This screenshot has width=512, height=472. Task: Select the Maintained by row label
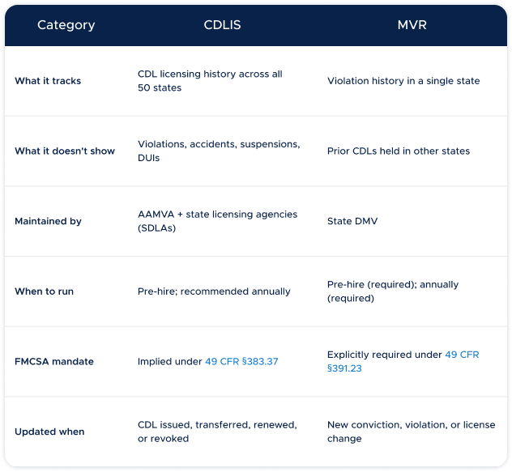coord(48,221)
